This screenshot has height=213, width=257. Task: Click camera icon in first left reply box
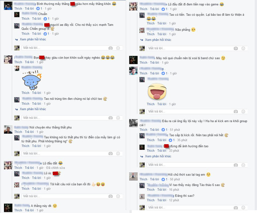(x=110, y=48)
